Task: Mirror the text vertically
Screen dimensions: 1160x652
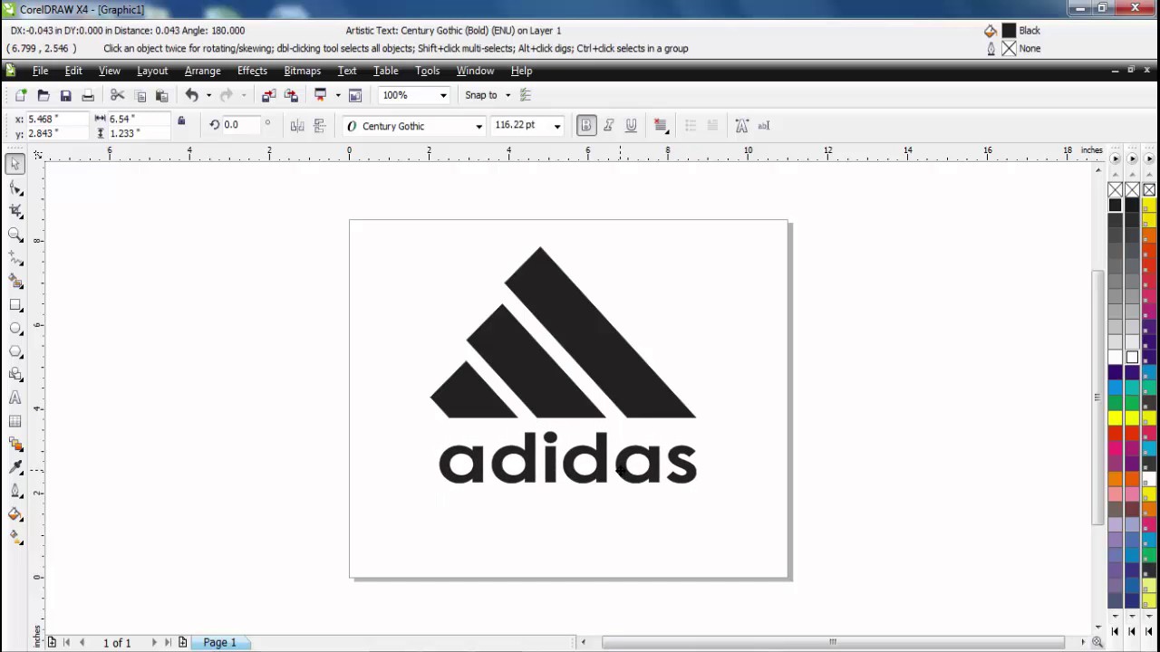Action: pos(319,126)
